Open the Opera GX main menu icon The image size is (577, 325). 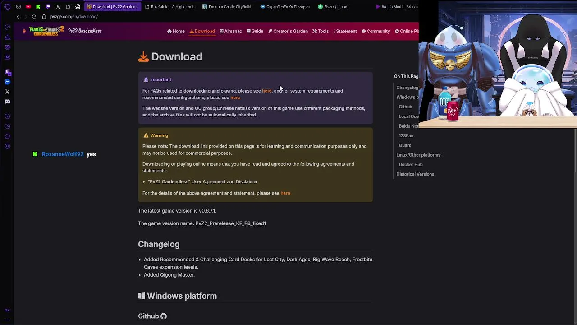[7, 7]
